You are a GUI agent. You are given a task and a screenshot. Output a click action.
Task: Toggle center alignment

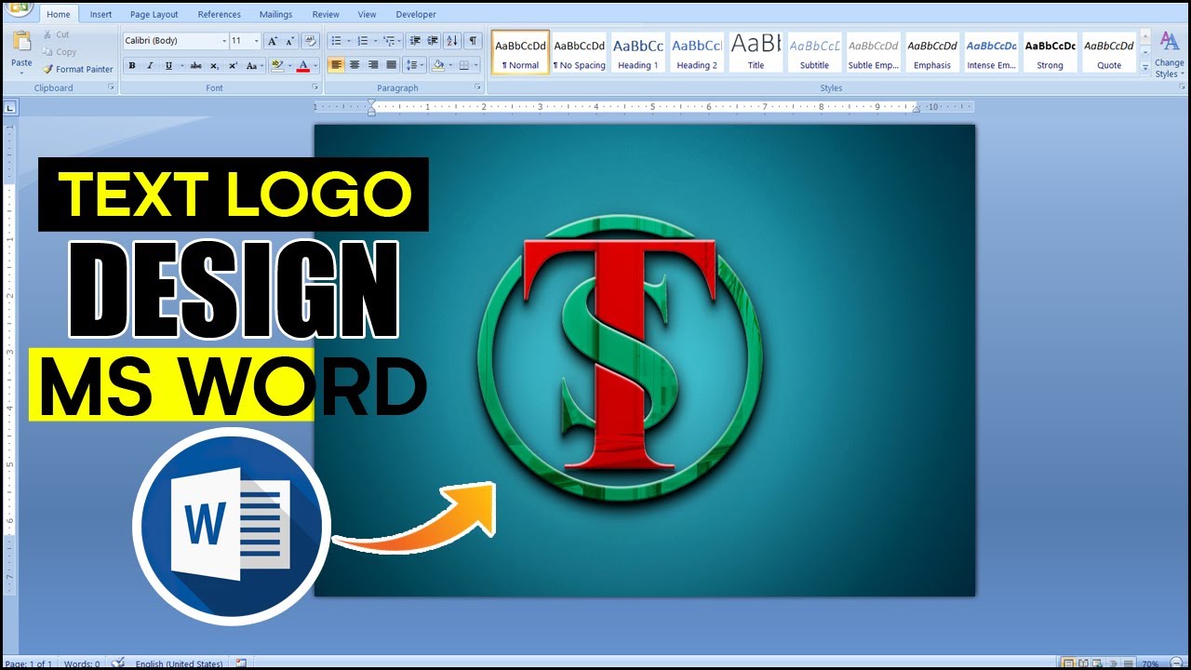coord(355,65)
